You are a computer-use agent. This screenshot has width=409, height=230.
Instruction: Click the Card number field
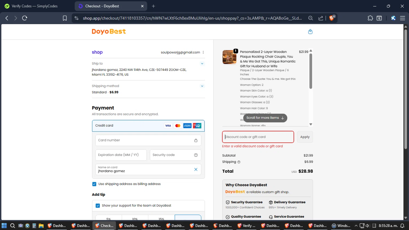pos(148,140)
